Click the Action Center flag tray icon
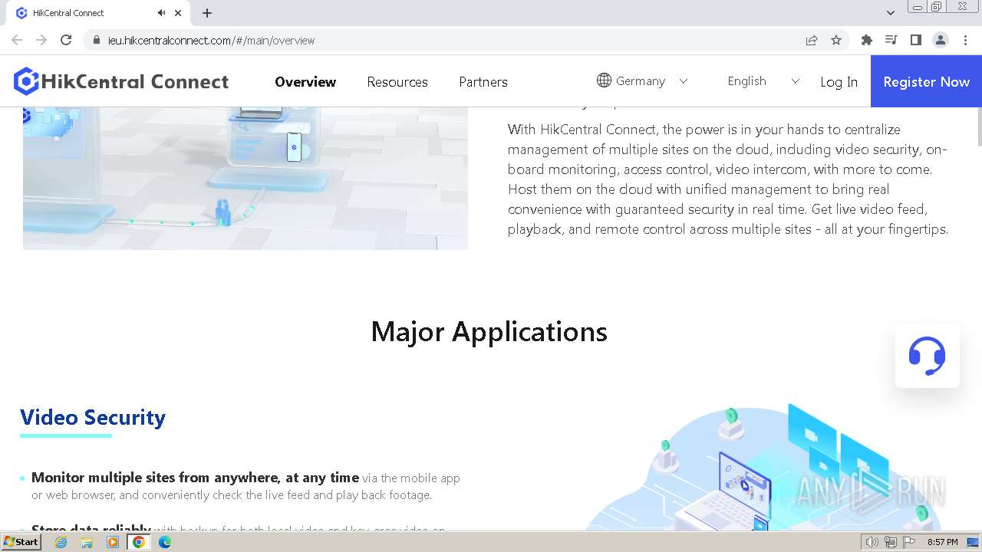The height and width of the screenshot is (552, 982). pyautogui.click(x=909, y=542)
